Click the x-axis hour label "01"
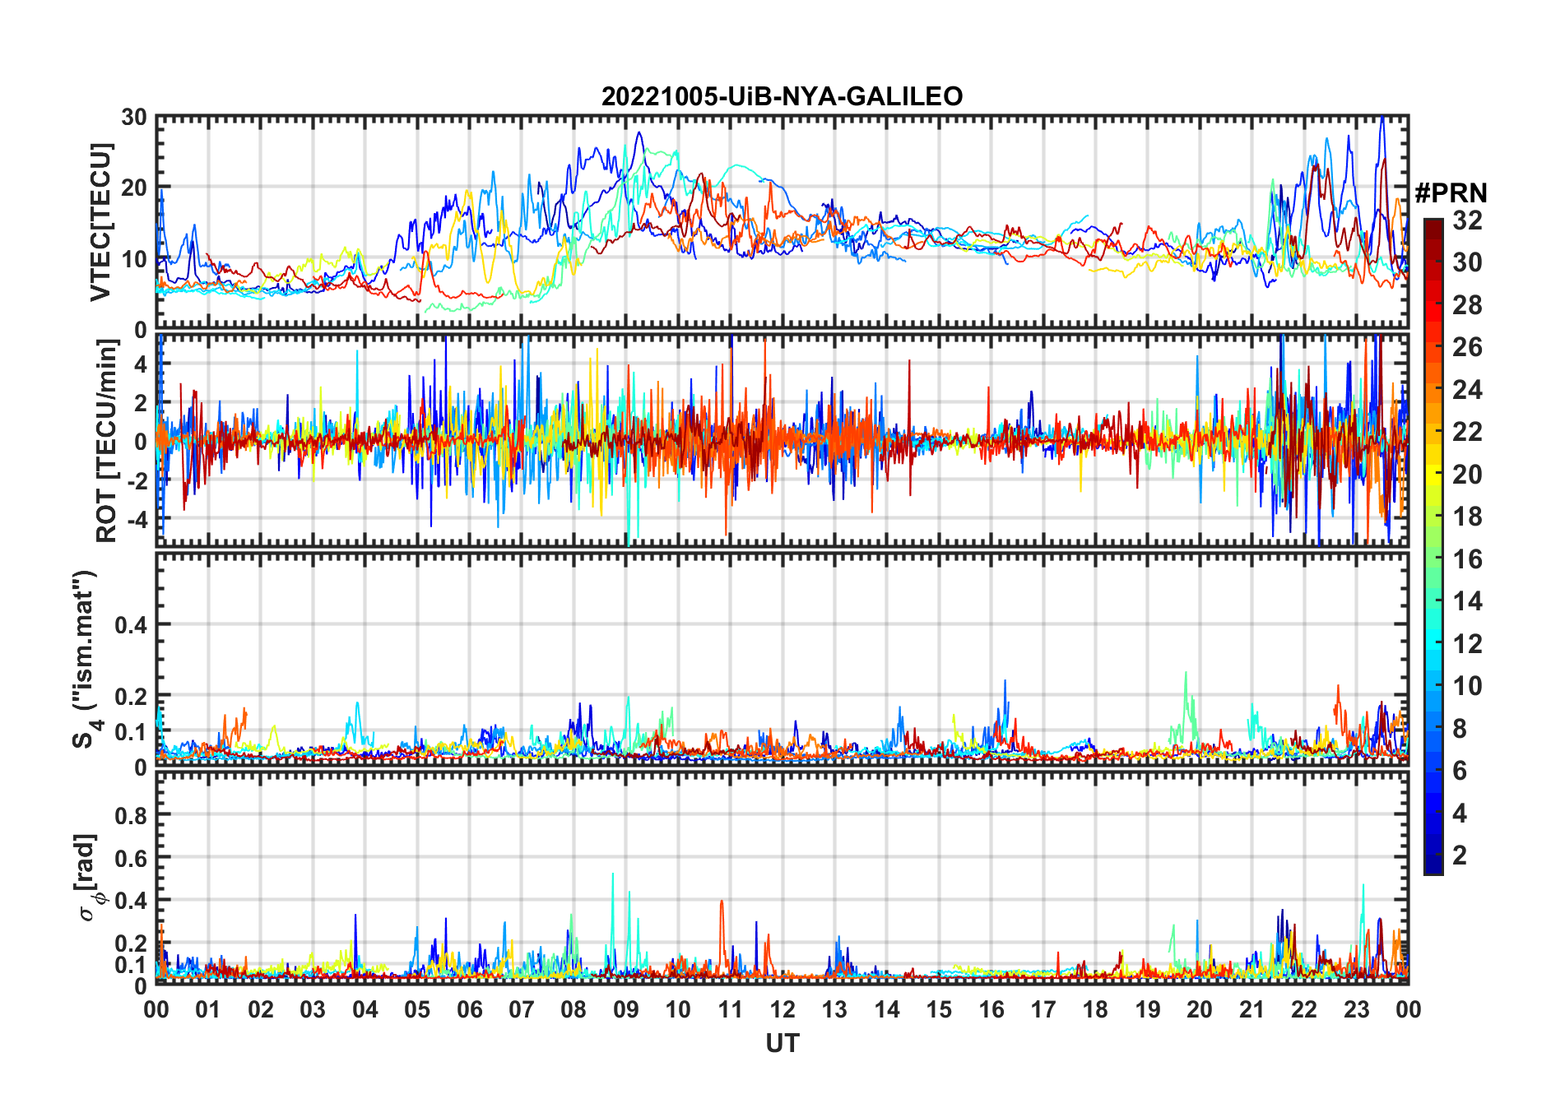This screenshot has height=1094, width=1565. [x=208, y=1009]
